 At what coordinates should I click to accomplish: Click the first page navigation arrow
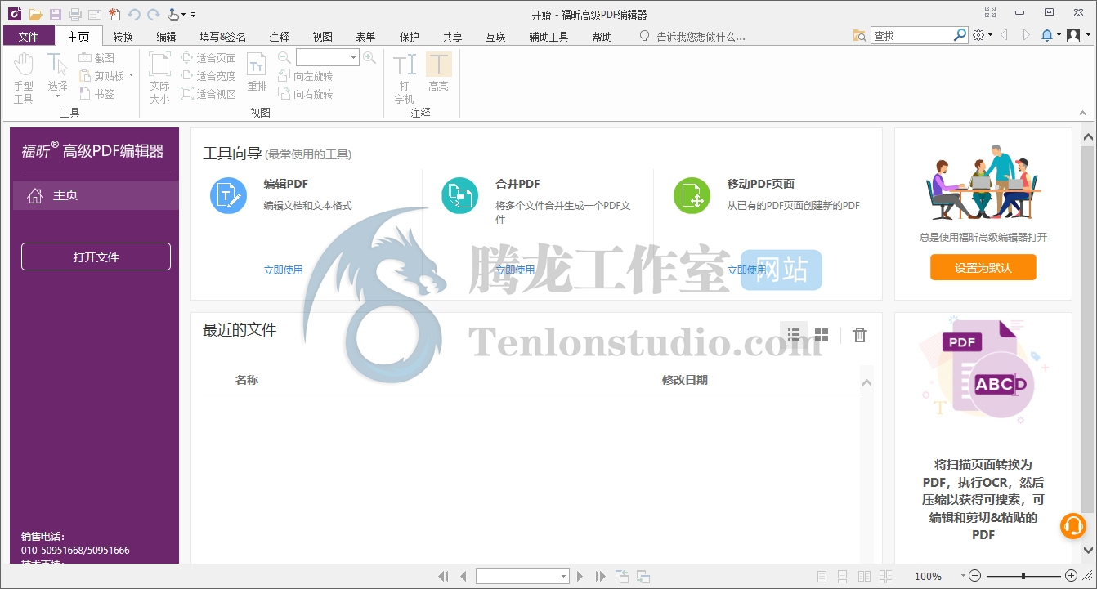pos(444,577)
